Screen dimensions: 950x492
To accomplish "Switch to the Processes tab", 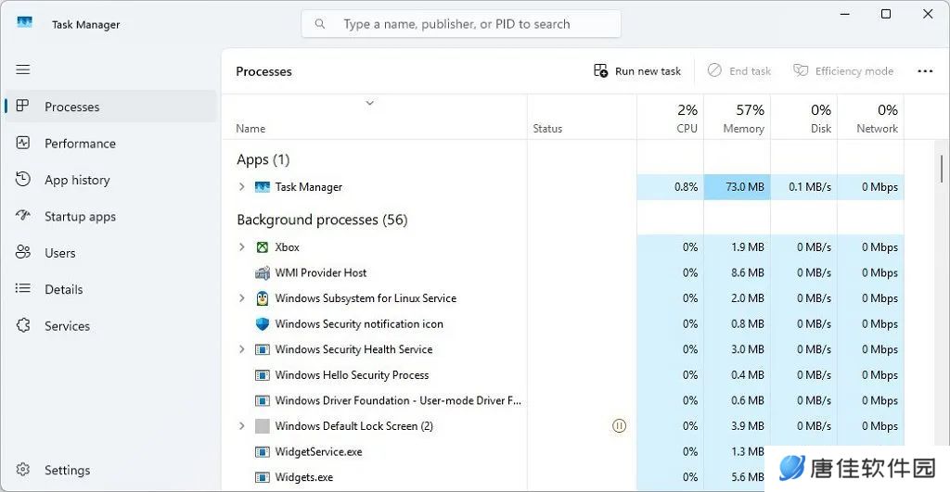I will pyautogui.click(x=111, y=107).
